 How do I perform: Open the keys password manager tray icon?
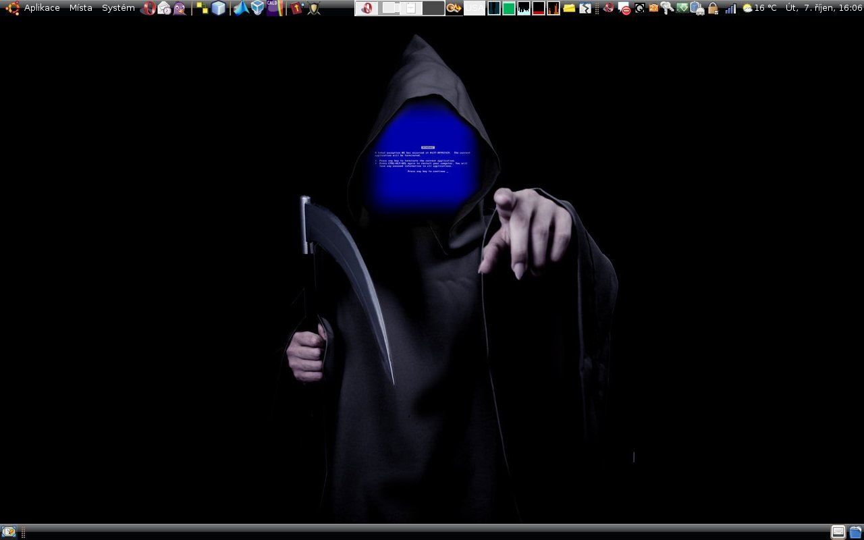pyautogui.click(x=668, y=8)
